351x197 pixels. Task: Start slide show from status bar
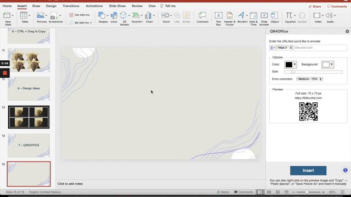[286, 192]
